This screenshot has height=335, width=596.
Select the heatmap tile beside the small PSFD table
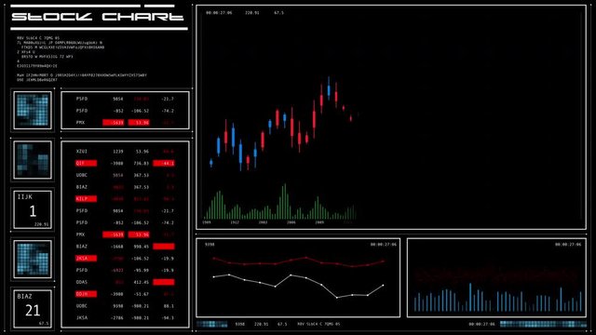pyautogui.click(x=33, y=110)
